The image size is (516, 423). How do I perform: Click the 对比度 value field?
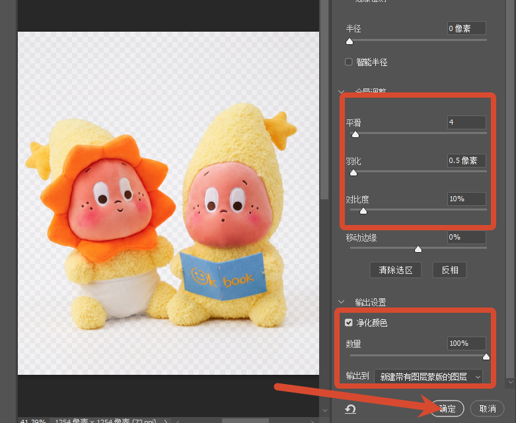pyautogui.click(x=466, y=199)
